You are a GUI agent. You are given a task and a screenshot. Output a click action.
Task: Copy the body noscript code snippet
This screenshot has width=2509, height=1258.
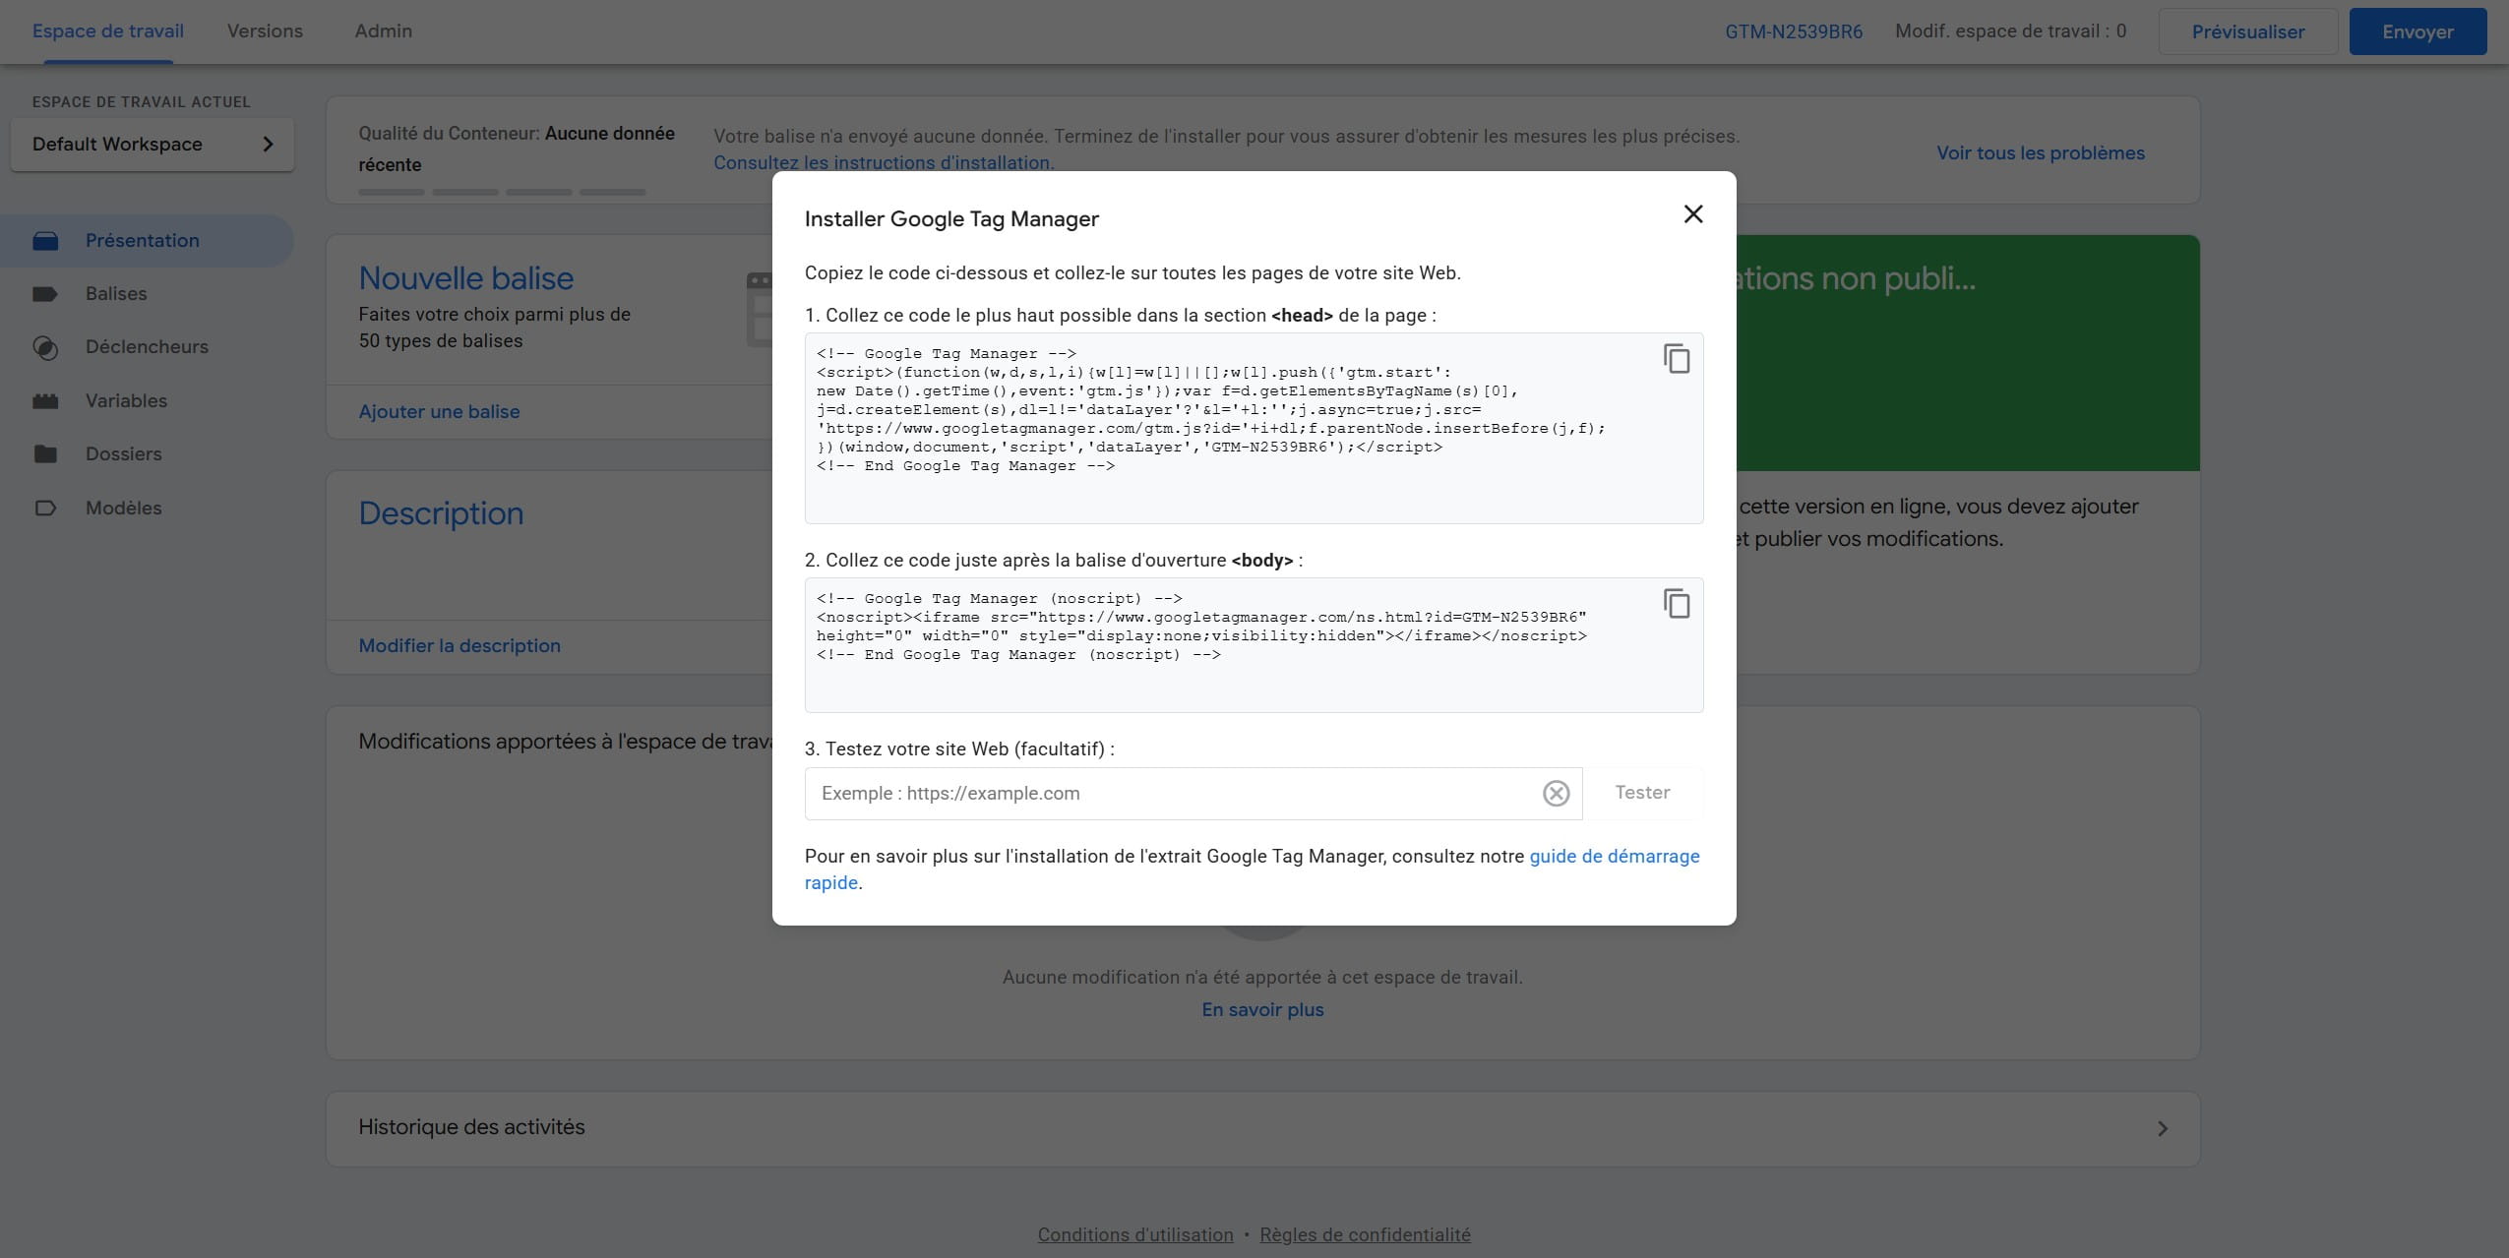(x=1677, y=604)
